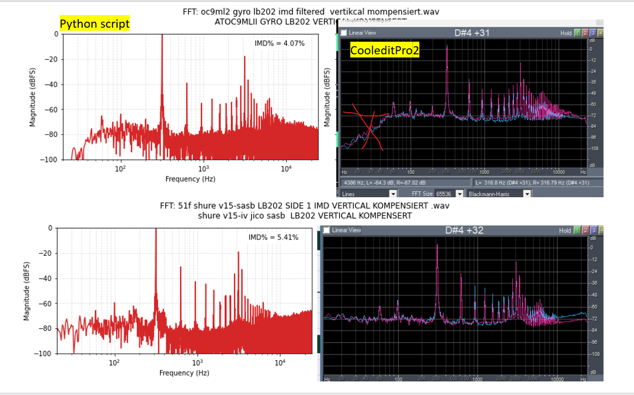Viewport: 634px width, 395px height.
Task: Click green Hold 1 button in D#4 +32 panel
Action: 577,230
